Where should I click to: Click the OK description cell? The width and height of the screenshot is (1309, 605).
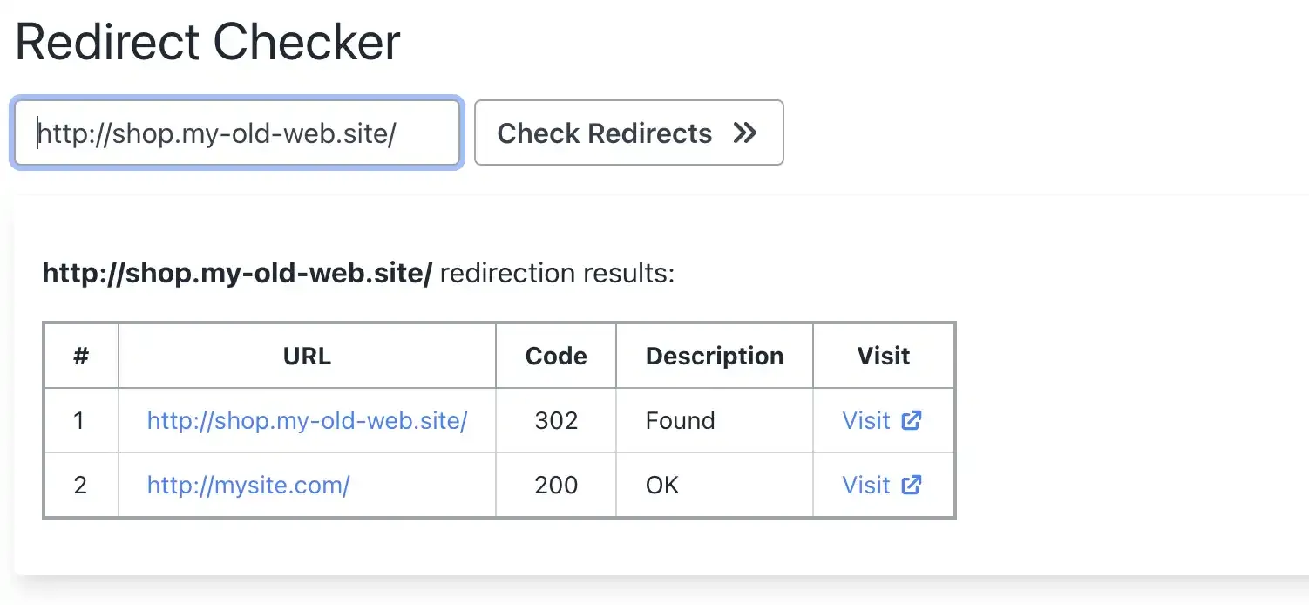pos(661,485)
